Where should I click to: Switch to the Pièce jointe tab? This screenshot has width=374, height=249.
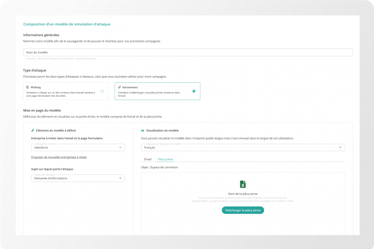point(165,159)
